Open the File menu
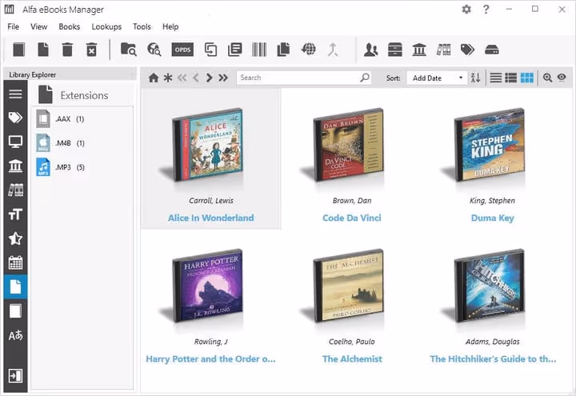576x396 pixels. point(14,26)
